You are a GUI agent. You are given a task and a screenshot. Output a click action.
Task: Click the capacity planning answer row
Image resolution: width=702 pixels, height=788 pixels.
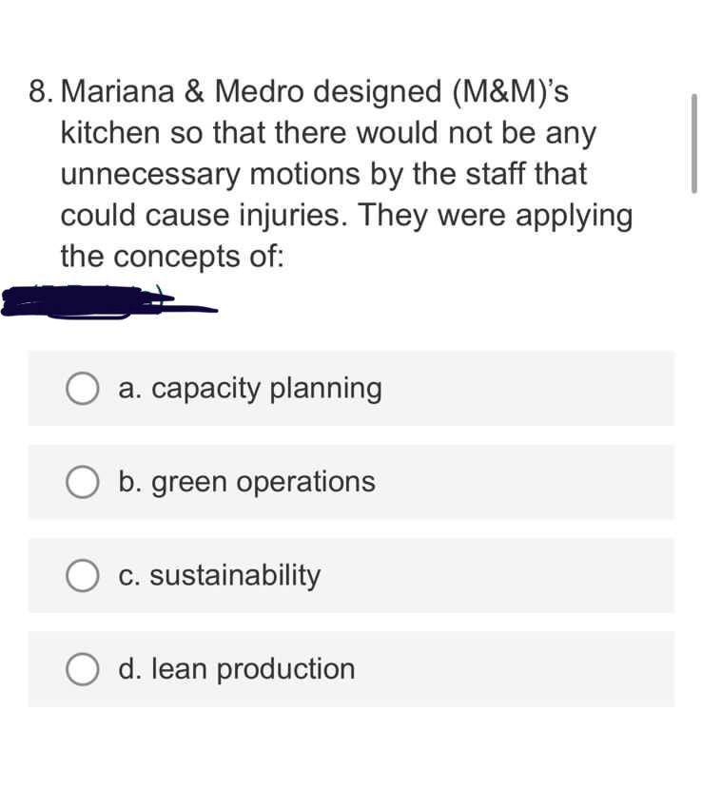tap(351, 387)
